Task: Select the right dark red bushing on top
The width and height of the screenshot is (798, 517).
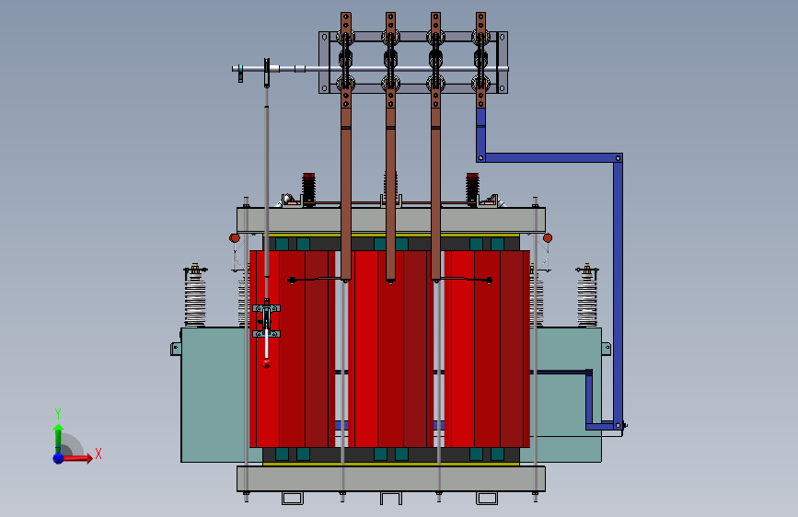Action: [x=472, y=190]
